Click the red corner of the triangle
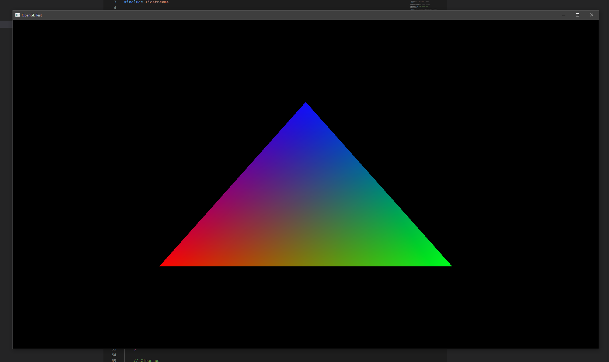The height and width of the screenshot is (362, 609). click(166, 263)
